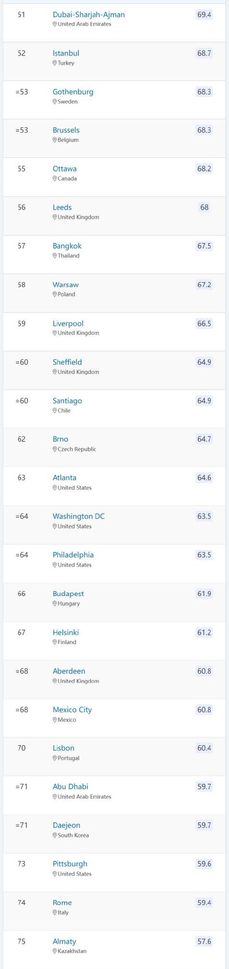229x969 pixels.
Task: Click the location pin icon beside Turkey
Action: tap(55, 63)
